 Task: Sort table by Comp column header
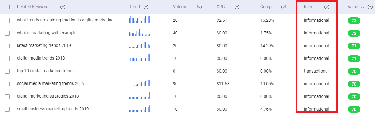coord(266,7)
